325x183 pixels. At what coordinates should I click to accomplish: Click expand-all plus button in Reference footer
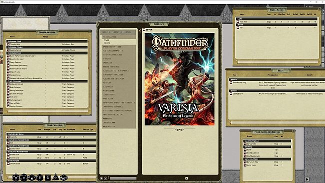point(102,178)
